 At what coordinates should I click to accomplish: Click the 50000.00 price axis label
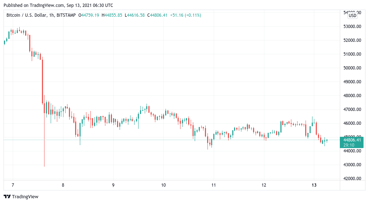click(x=352, y=68)
